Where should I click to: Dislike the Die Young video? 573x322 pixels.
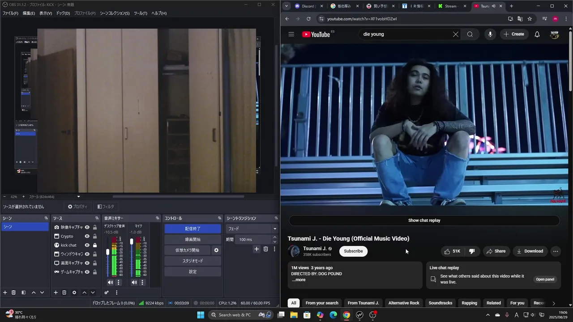point(471,251)
